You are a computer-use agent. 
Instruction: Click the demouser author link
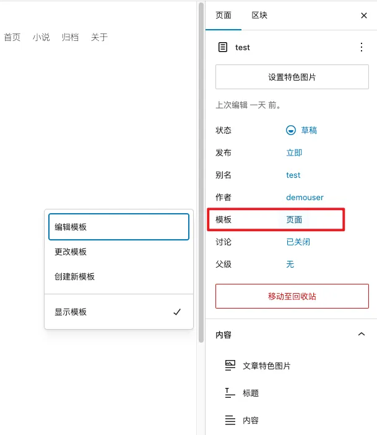[305, 197]
